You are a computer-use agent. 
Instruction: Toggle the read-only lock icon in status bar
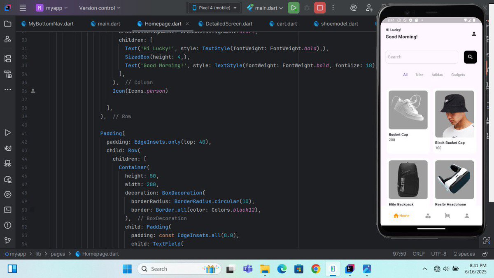click(485, 254)
